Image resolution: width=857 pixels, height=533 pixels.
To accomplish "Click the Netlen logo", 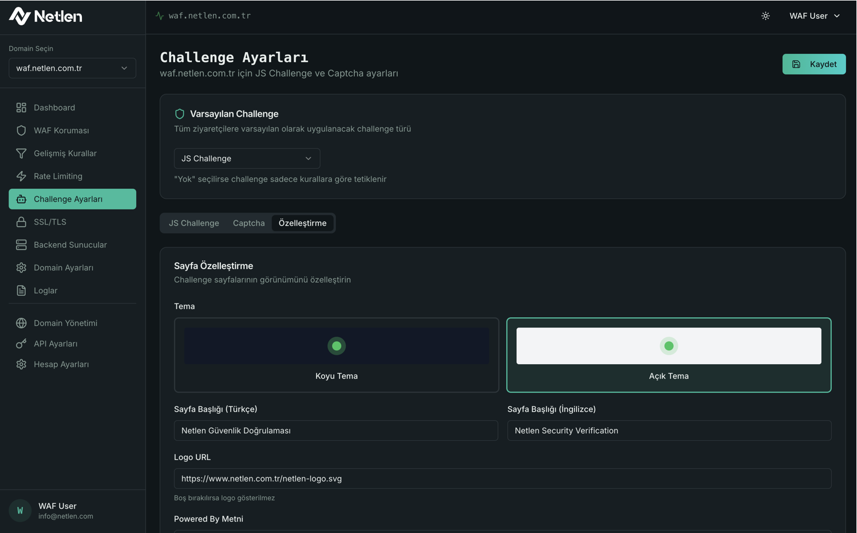I will pos(46,16).
